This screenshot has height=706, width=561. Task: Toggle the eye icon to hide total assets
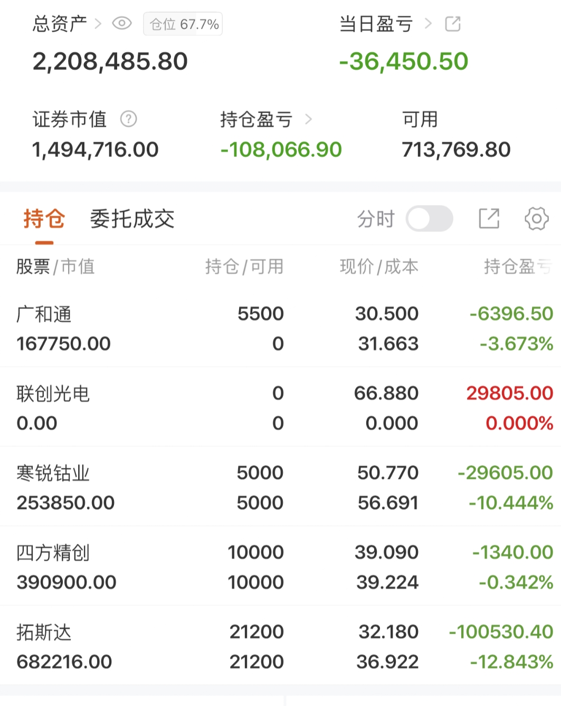(x=122, y=24)
